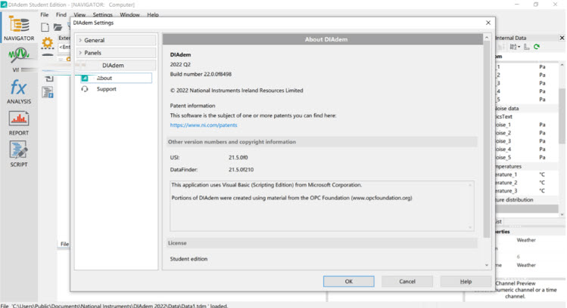Click the New file toolbar icon
Screen dimensions: 567x308
(x=45, y=27)
